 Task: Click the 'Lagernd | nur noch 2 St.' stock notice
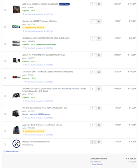pos(34,131)
